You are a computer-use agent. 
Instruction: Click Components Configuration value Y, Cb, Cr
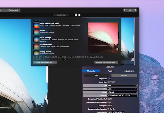(112, 109)
